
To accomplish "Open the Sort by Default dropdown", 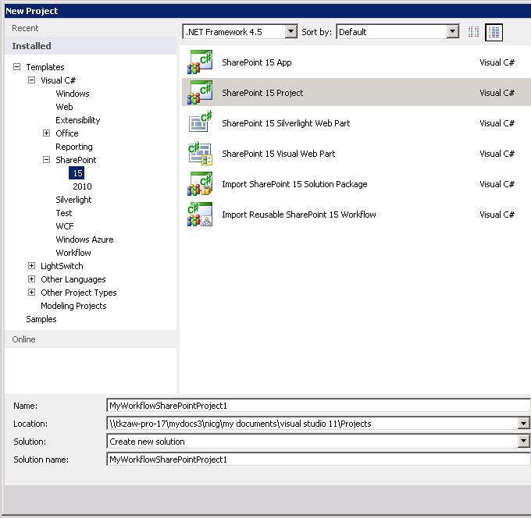I will point(452,32).
